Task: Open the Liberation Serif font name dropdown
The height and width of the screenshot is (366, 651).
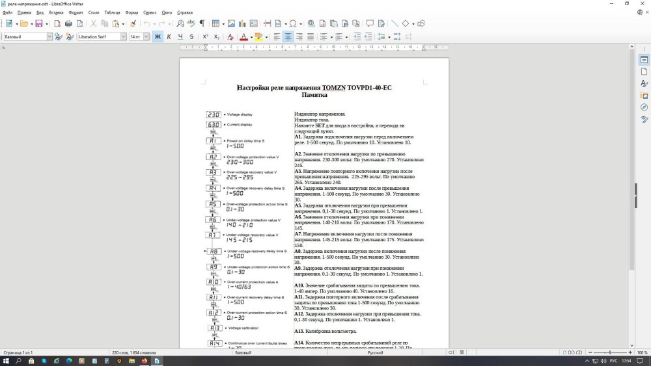Action: pos(123,37)
